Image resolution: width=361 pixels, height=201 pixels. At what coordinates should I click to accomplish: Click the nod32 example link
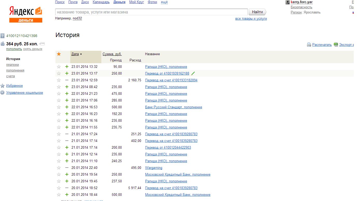77,19
